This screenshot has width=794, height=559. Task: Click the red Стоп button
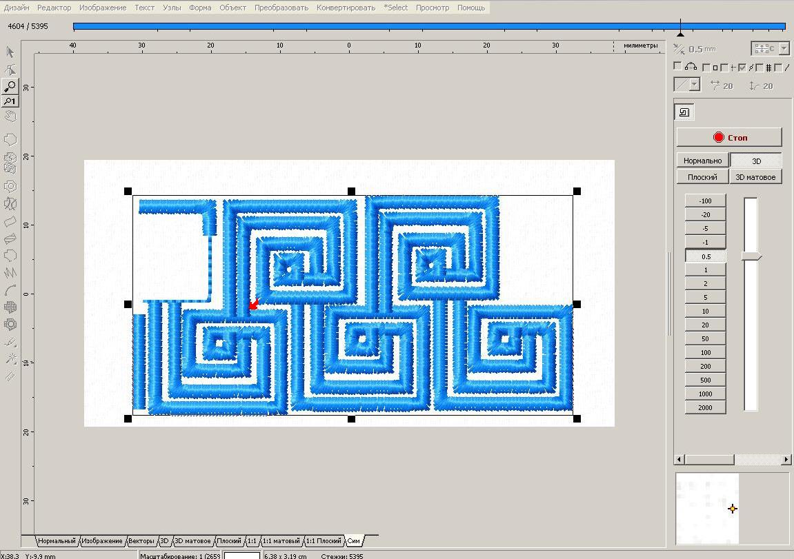point(729,137)
